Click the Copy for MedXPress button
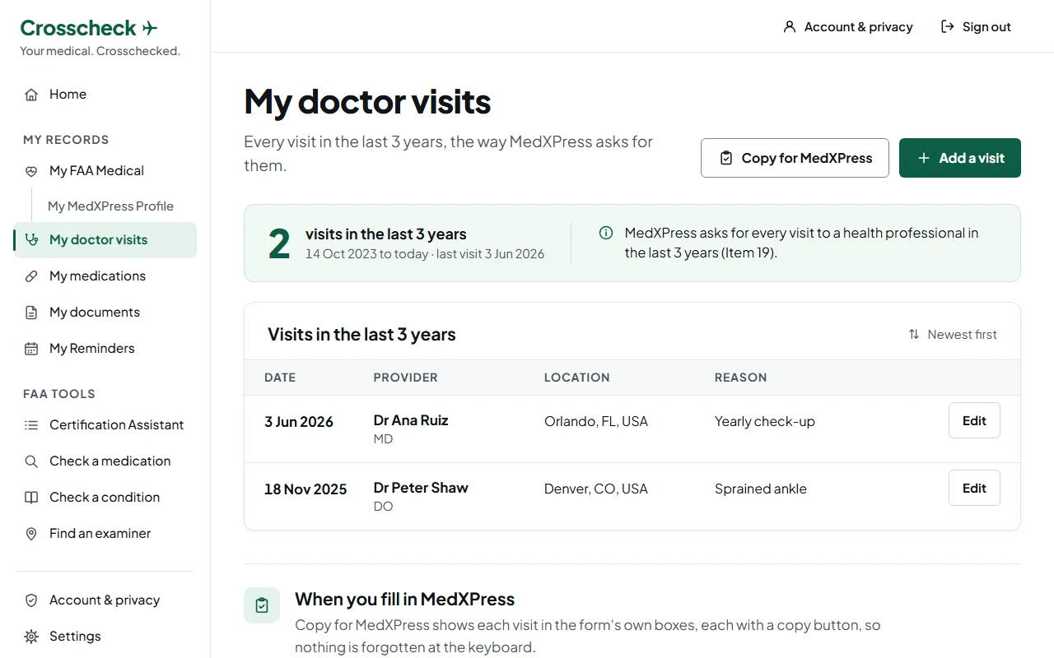Image resolution: width=1054 pixels, height=658 pixels. click(x=795, y=158)
